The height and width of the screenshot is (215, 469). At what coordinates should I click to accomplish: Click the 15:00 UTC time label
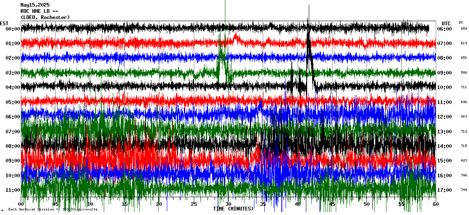coord(445,161)
